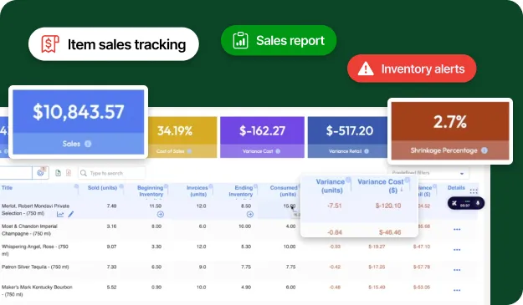Select the Whispering Angel, Rose row title

(x=35, y=250)
